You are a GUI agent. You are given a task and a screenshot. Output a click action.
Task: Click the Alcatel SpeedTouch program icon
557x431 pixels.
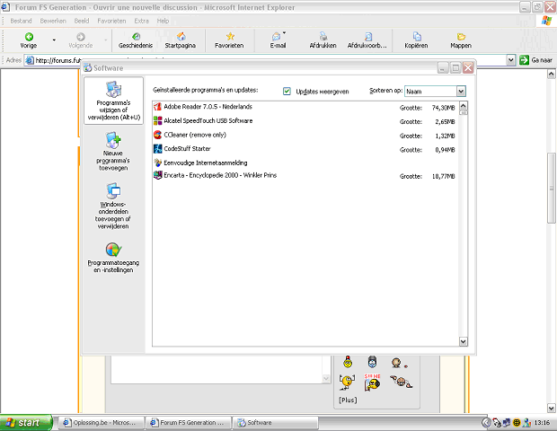(158, 120)
